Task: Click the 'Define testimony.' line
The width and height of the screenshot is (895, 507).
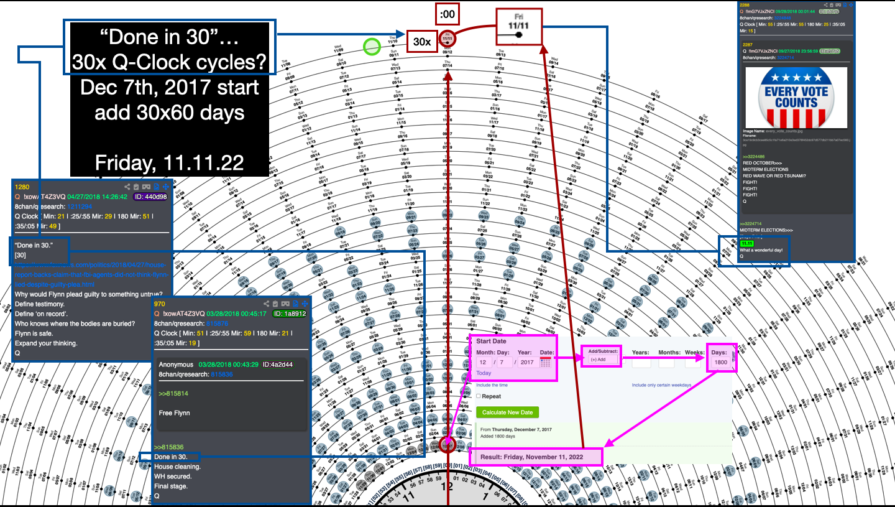Action: 40,304
